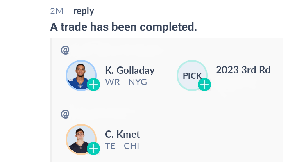
Task: Click the plus icon on the PICK circle
Action: coord(204,85)
